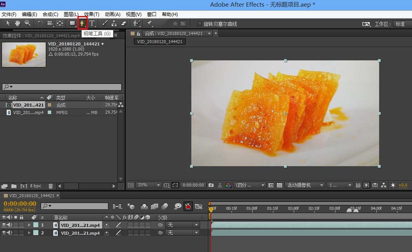
Task: Open the 25% magnification dropdown
Action: point(148,185)
